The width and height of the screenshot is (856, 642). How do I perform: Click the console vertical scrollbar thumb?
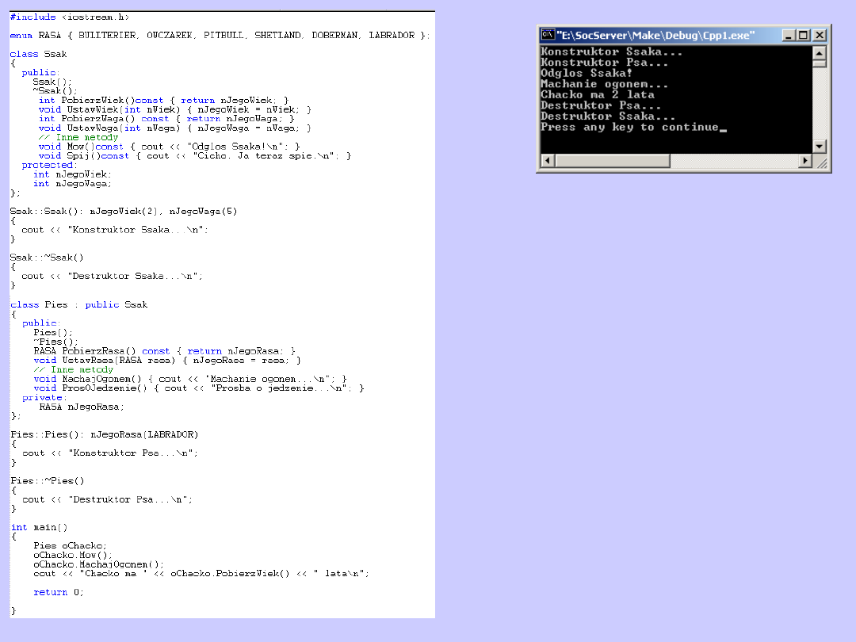tap(819, 63)
